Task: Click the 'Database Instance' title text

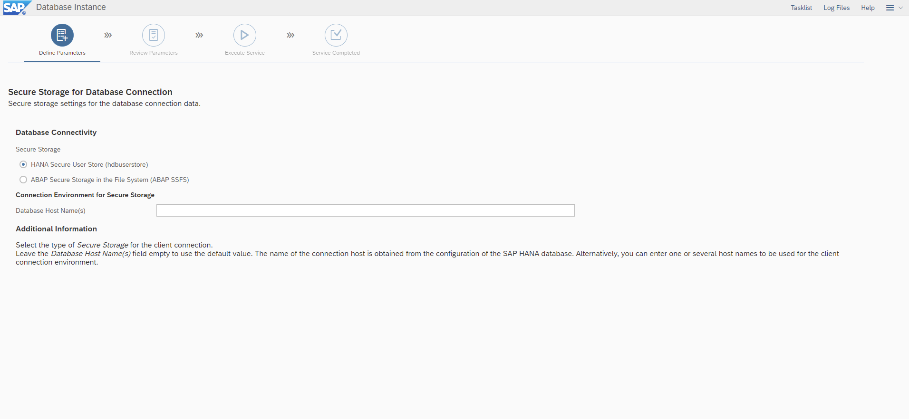Action: coord(71,7)
